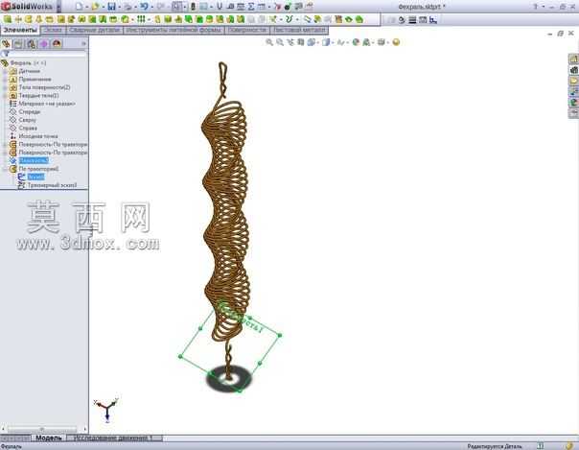The width and height of the screenshot is (579, 450).
Task: Toggle the yellow RealView sphere icon
Action: pyautogui.click(x=396, y=42)
